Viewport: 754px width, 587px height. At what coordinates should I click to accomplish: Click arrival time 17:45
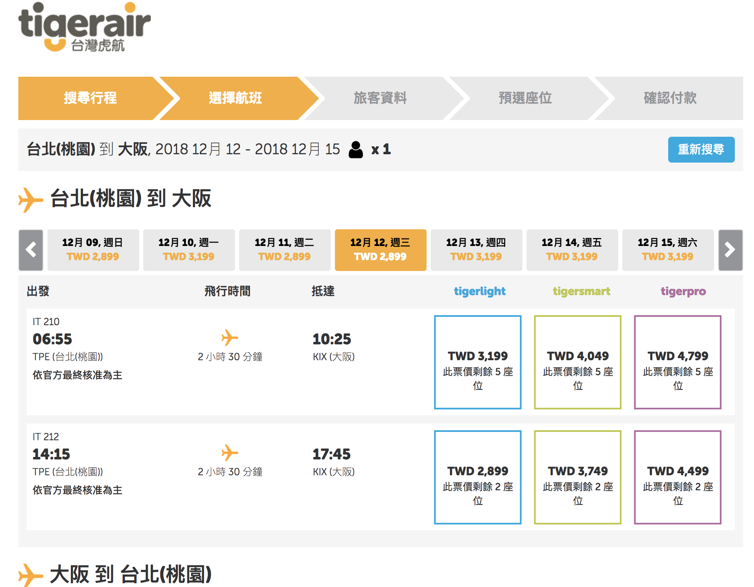332,454
